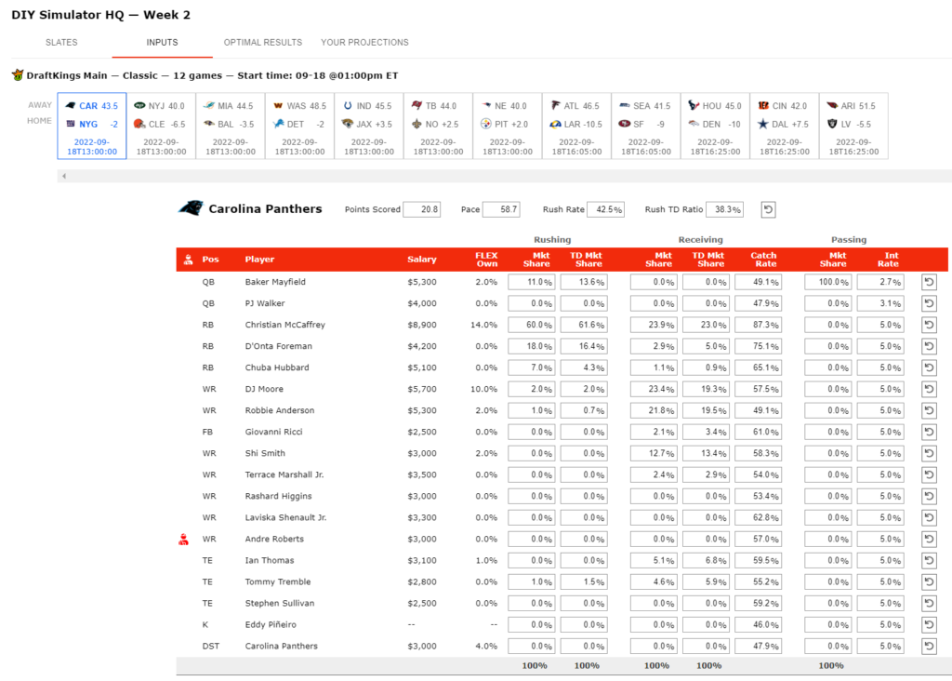Reset Giovanni Ricci's row values
Viewport: 952px width, 681px height.
tap(929, 432)
